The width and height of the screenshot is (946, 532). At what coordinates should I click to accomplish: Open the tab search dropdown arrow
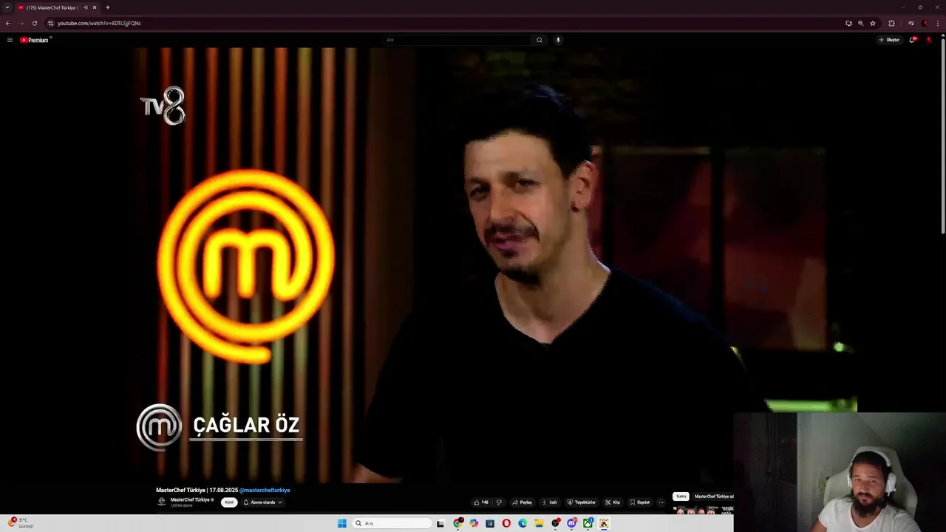tap(7, 7)
